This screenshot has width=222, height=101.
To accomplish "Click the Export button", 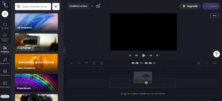I will point(211,6).
